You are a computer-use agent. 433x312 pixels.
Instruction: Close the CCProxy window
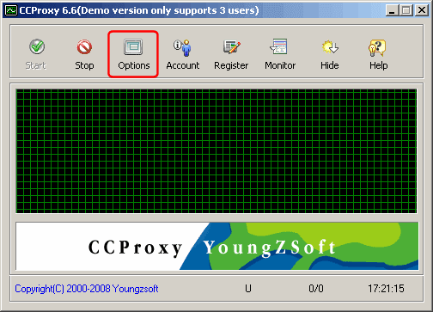(x=422, y=10)
